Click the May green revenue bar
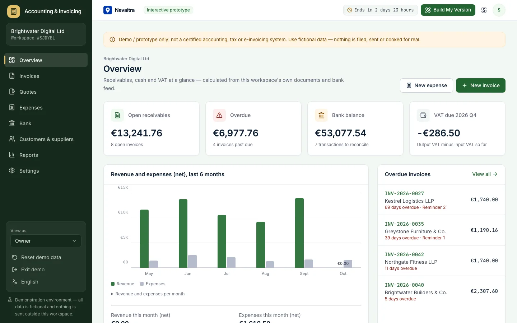 (x=144, y=239)
